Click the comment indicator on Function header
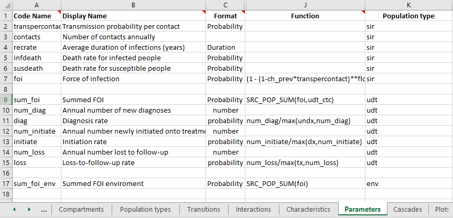 [363, 12]
